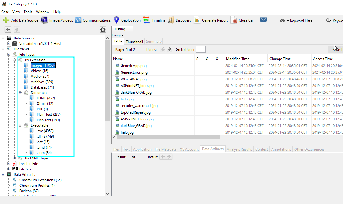Select the File Metadata tab
Viewport: 343px width, 204px height.
coord(165,149)
